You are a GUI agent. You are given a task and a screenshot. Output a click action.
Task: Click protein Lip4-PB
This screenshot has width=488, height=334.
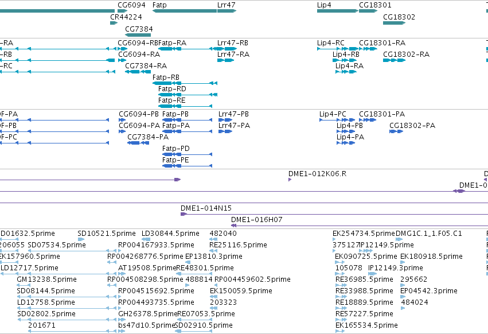[346, 131]
